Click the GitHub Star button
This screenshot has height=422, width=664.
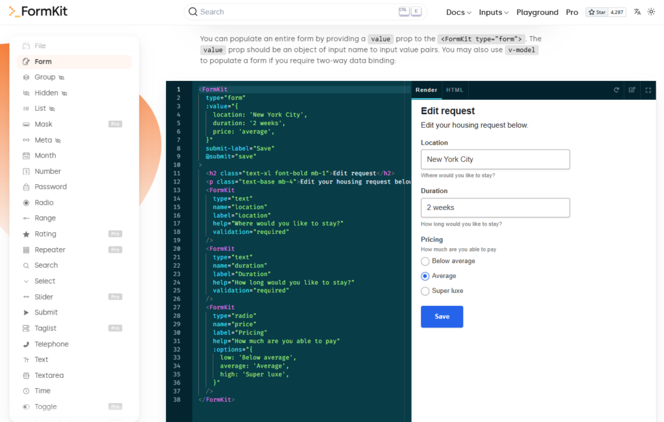click(597, 12)
